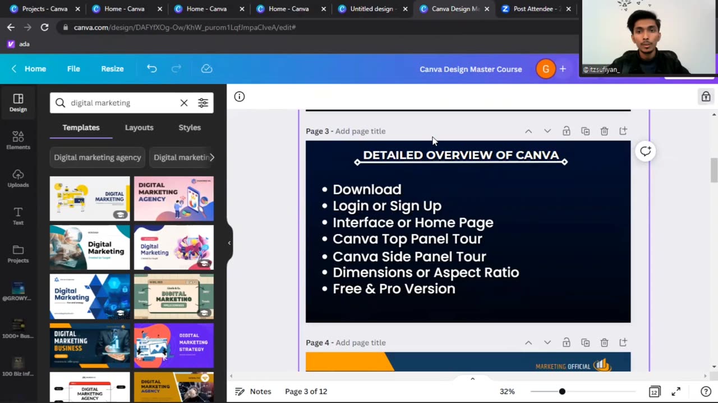718x403 pixels.
Task: Delete Page 4 with trash icon
Action: pyautogui.click(x=604, y=343)
